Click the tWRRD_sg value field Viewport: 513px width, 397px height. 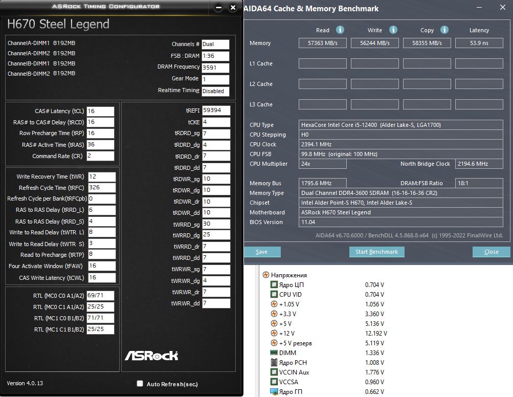(216, 224)
